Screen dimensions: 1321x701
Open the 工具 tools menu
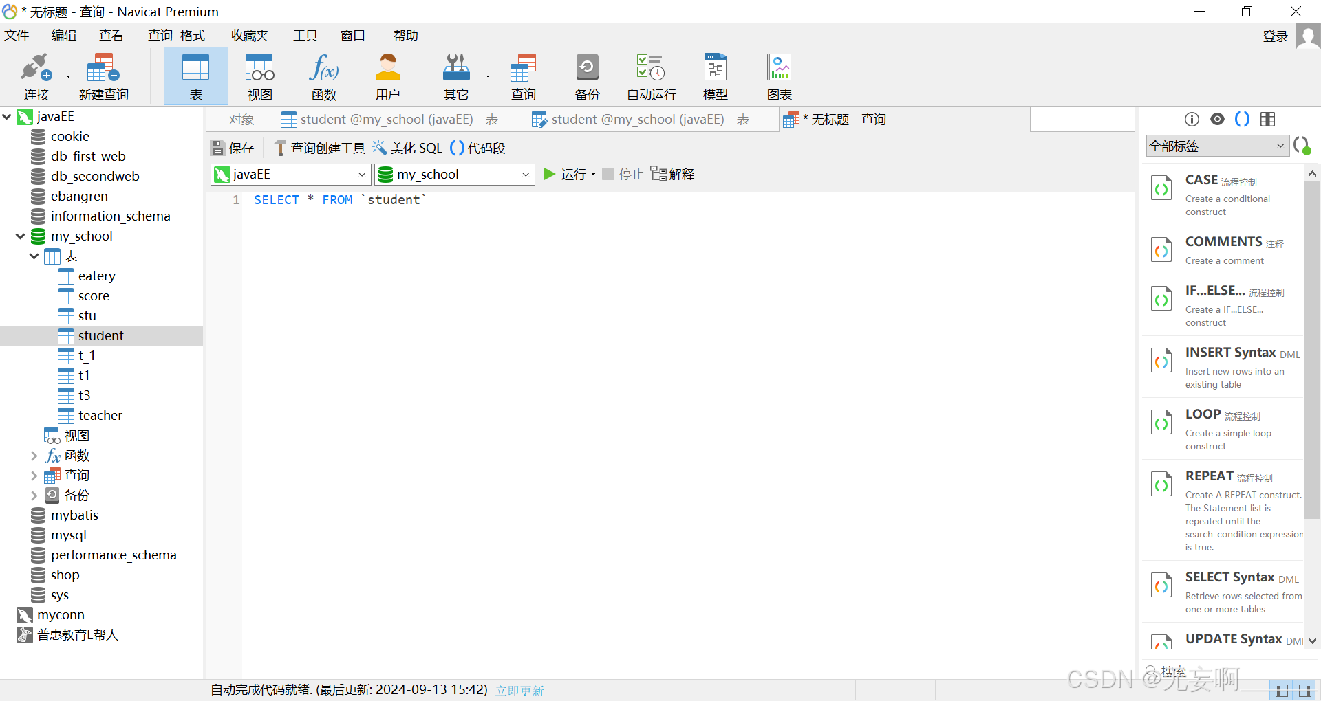305,36
